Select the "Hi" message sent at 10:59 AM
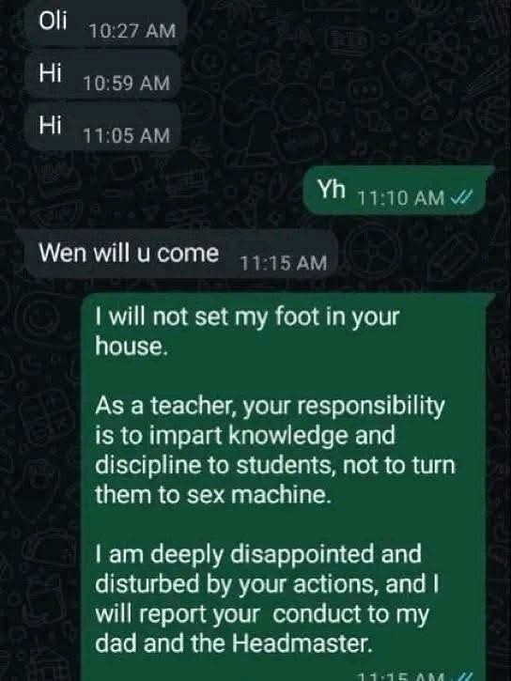 click(x=51, y=72)
